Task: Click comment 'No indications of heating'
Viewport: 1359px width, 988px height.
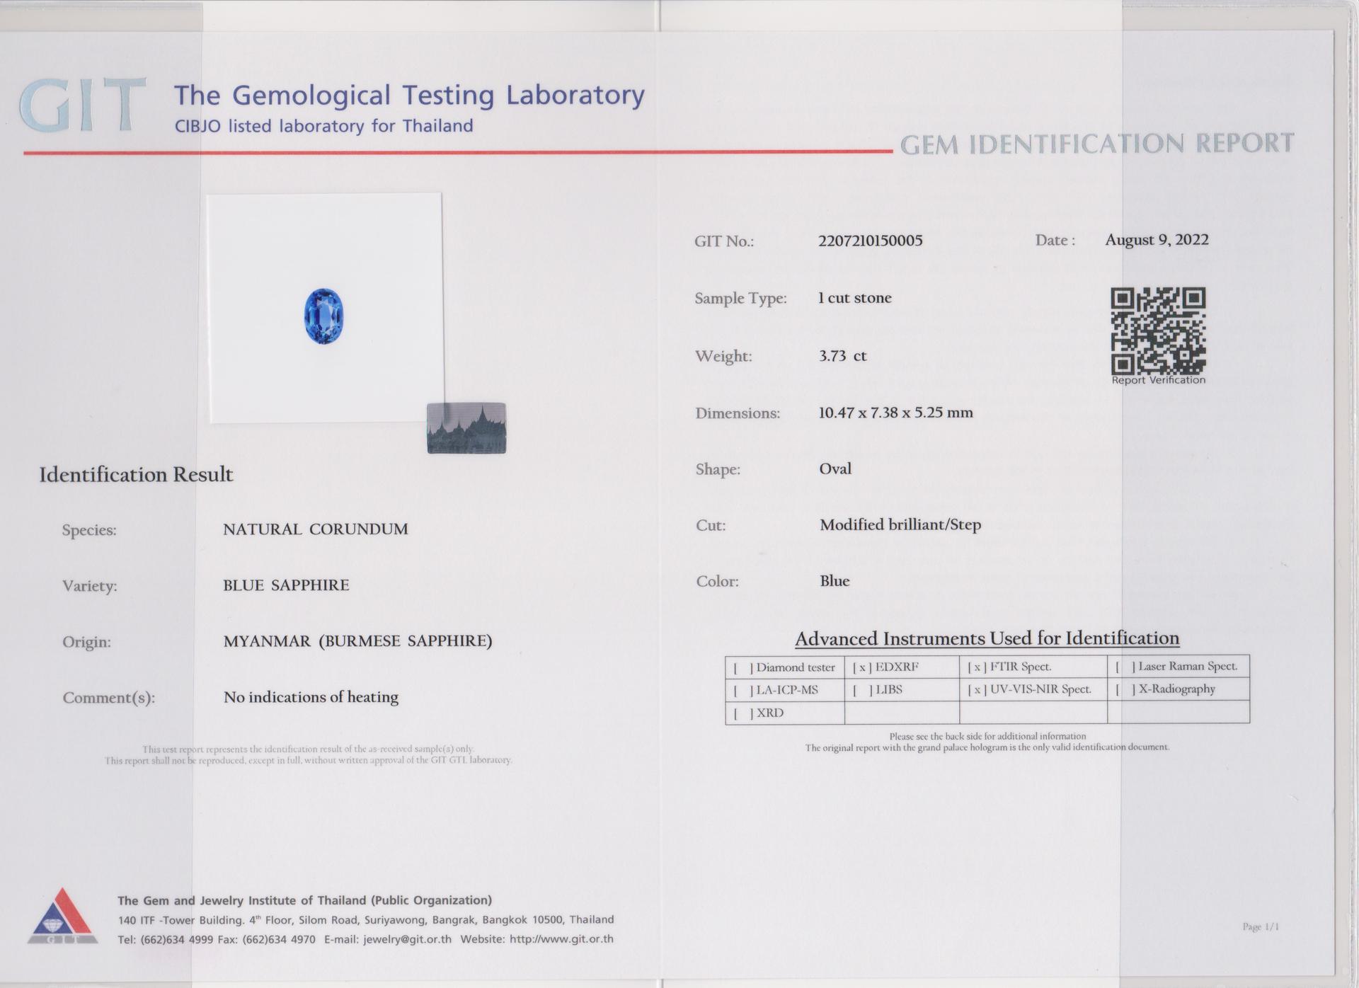Action: tap(311, 697)
